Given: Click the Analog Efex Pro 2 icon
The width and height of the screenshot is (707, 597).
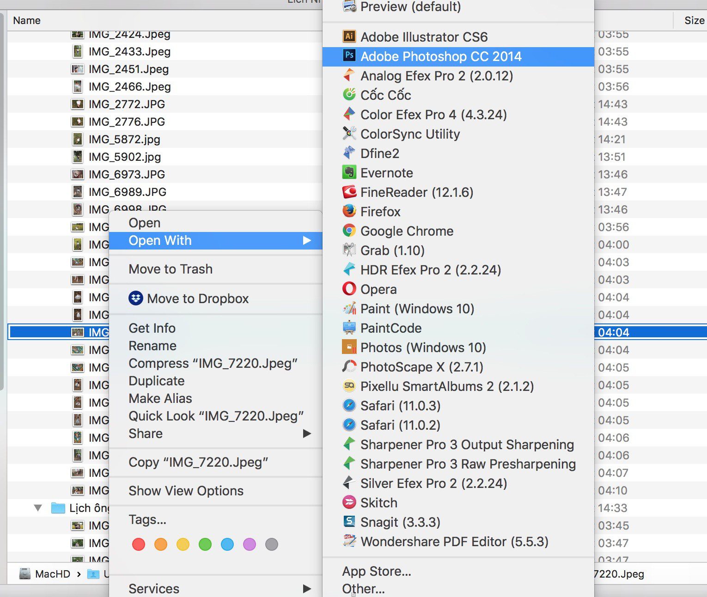Looking at the screenshot, I should (x=349, y=75).
